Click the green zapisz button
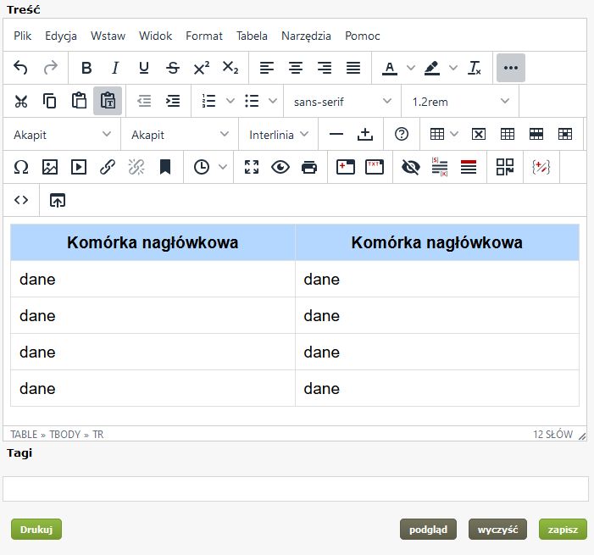594x555 pixels. [x=562, y=530]
